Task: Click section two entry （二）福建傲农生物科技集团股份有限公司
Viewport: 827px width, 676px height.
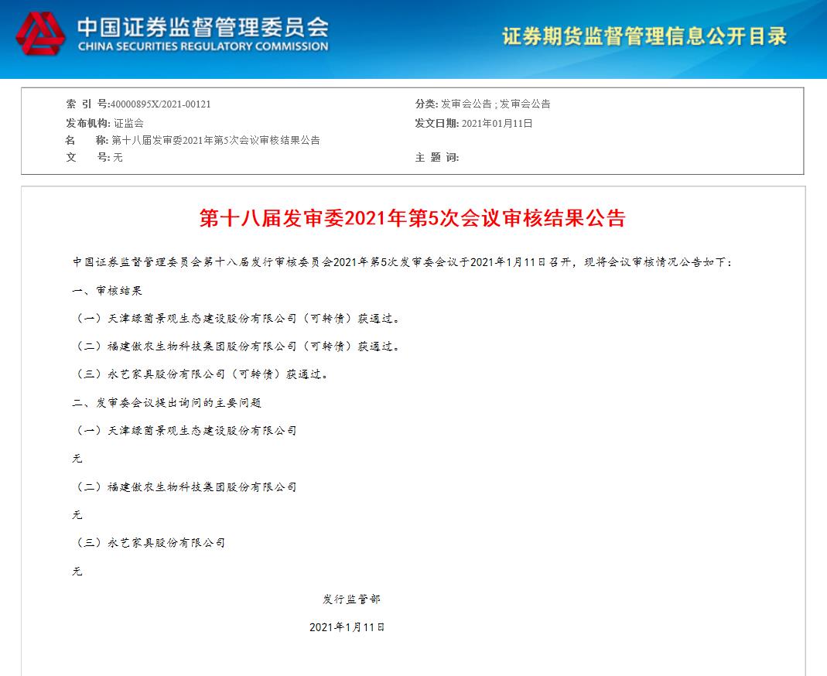Action: (x=186, y=487)
